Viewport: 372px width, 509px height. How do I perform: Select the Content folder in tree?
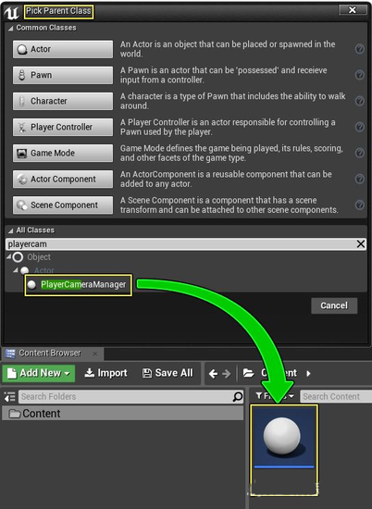coord(123,414)
